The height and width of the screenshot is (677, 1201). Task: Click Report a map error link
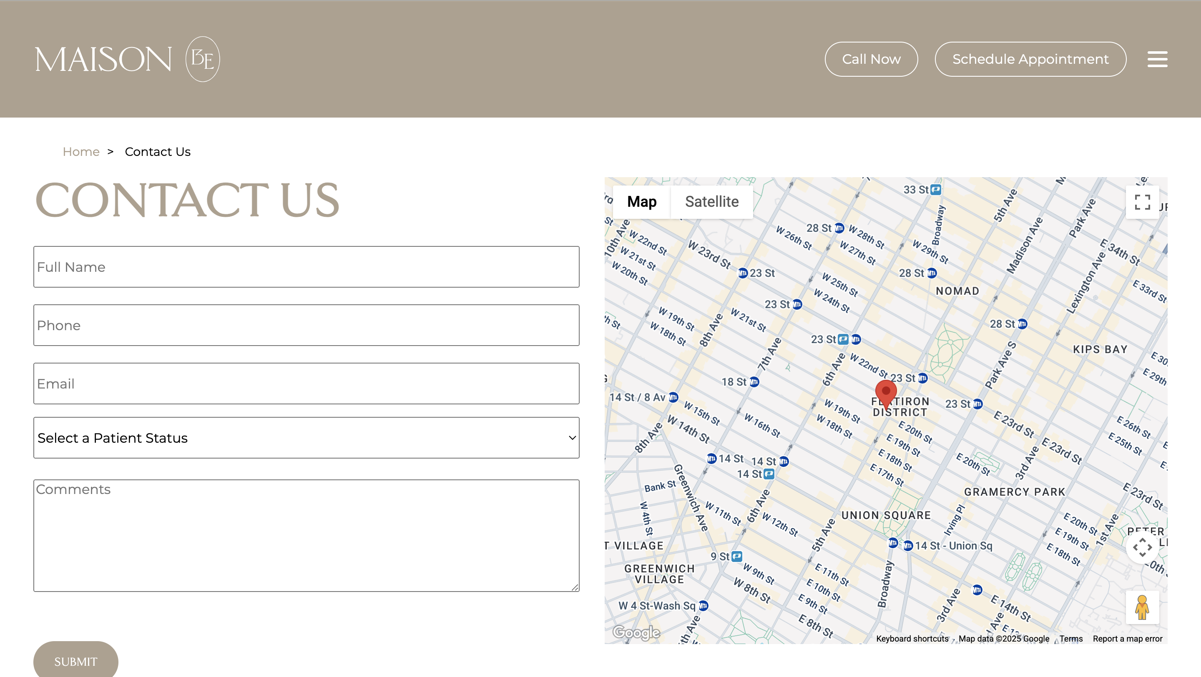click(x=1127, y=638)
